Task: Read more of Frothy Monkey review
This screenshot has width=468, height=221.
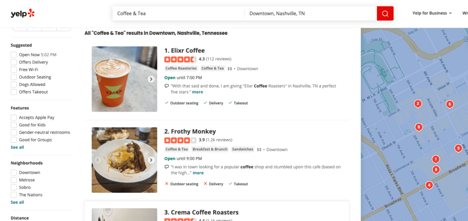Action: pyautogui.click(x=198, y=173)
